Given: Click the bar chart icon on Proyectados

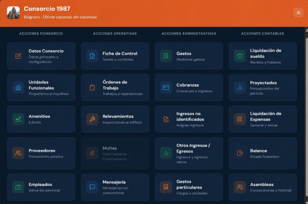Looking at the screenshot, I should pos(240,88).
